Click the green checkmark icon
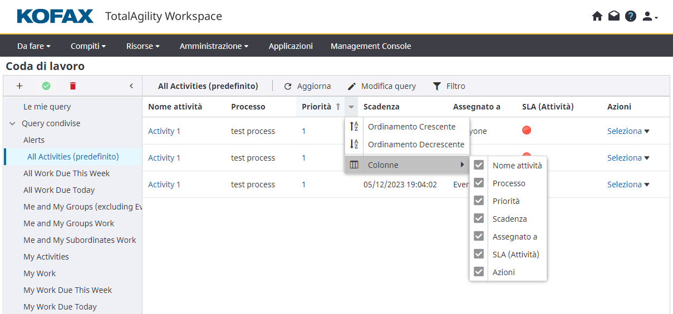 tap(46, 86)
